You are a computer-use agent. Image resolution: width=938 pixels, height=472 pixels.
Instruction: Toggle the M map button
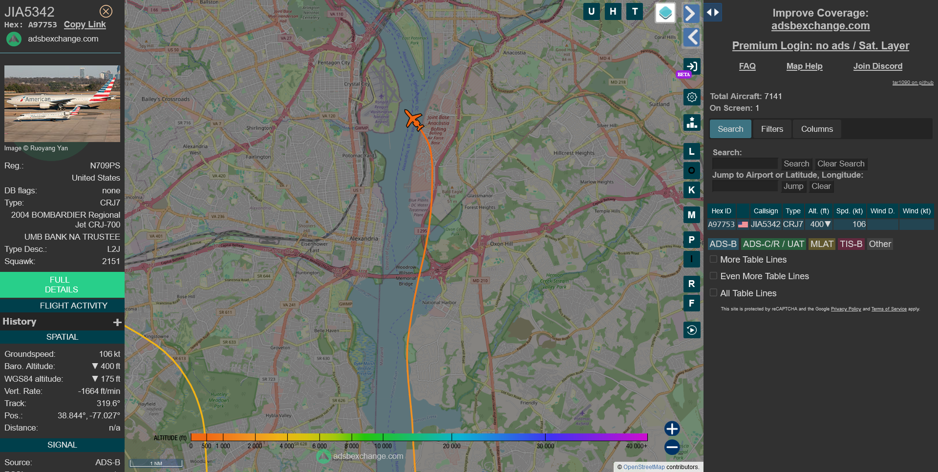pos(692,215)
